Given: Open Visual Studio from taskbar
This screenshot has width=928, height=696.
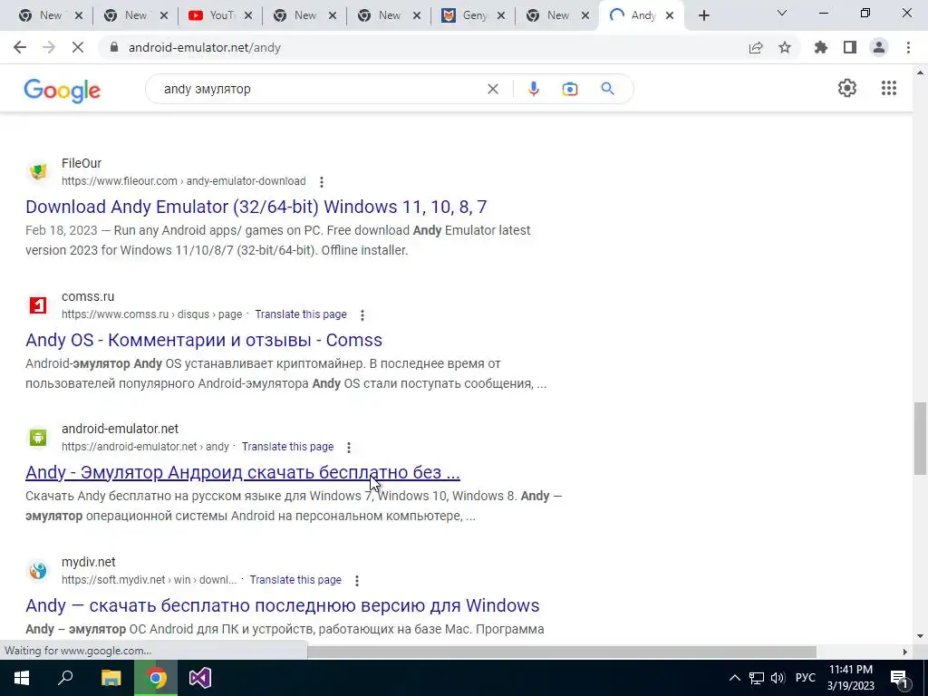Looking at the screenshot, I should (x=200, y=678).
